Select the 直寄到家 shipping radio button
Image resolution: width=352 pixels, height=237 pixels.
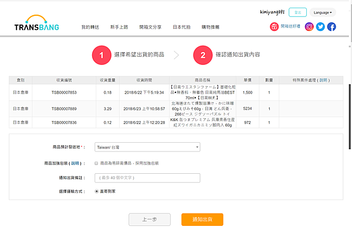pos(97,191)
